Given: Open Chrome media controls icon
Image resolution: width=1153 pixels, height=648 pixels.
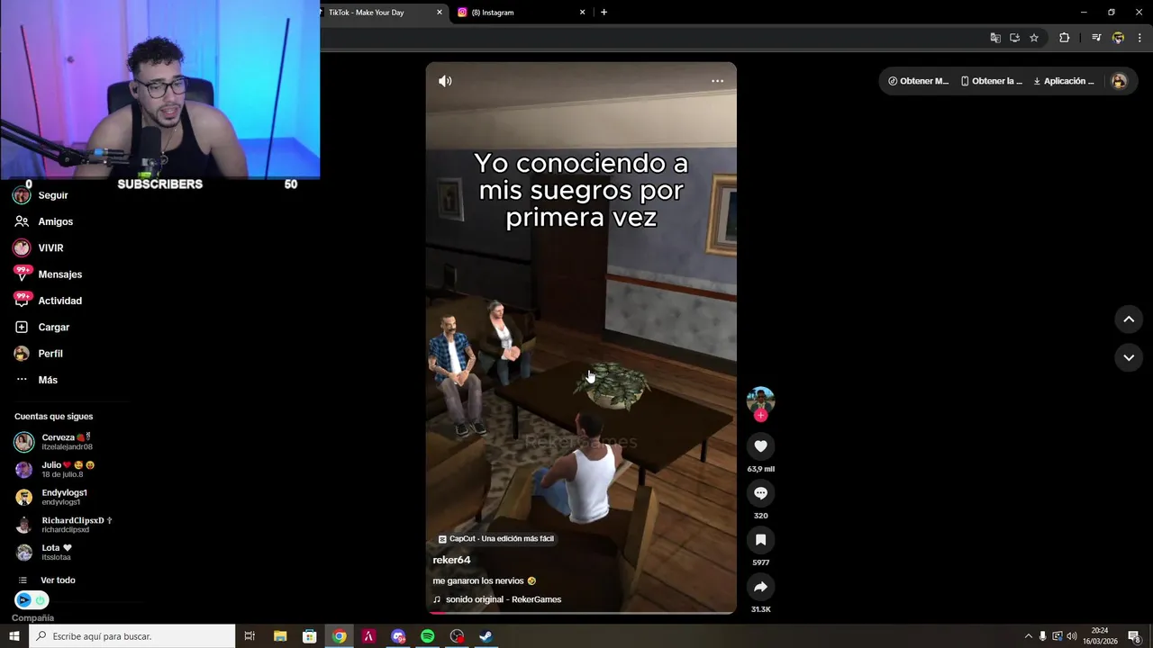Looking at the screenshot, I should [1096, 38].
